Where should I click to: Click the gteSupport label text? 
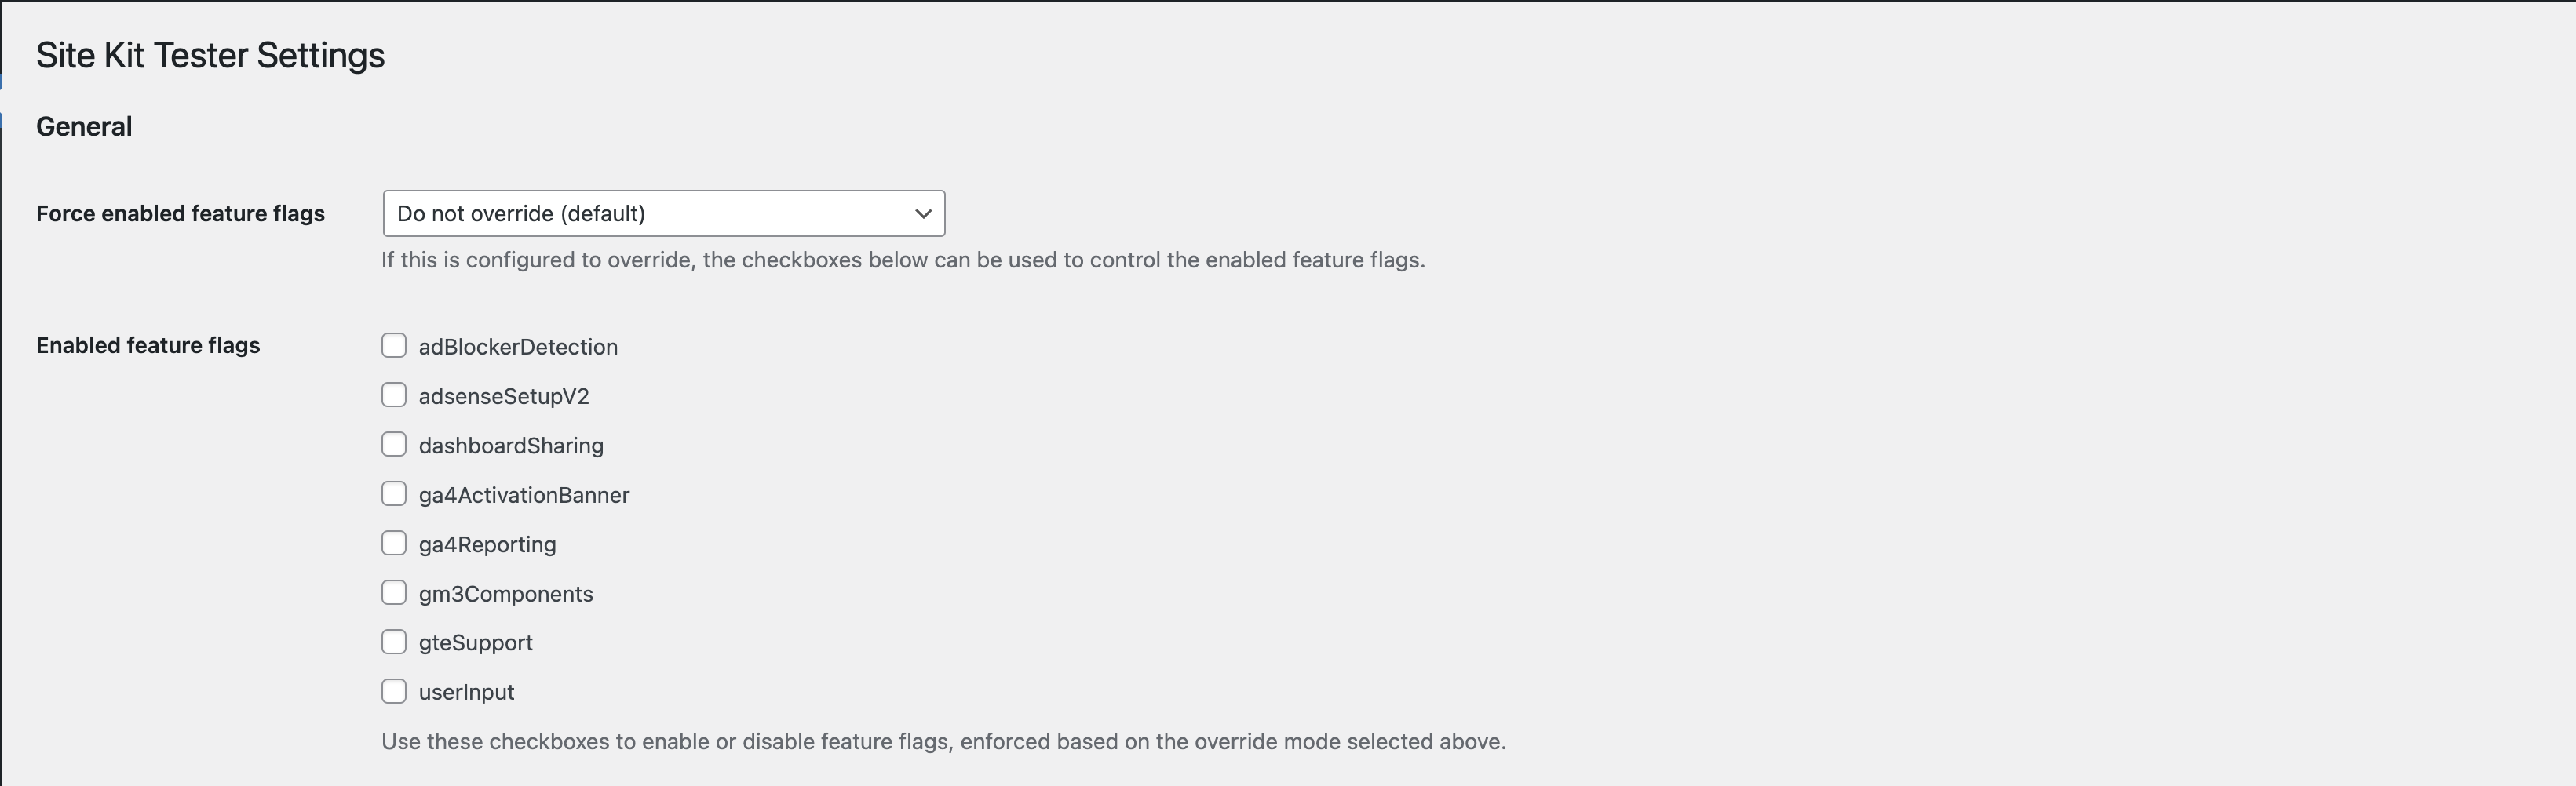[475, 643]
